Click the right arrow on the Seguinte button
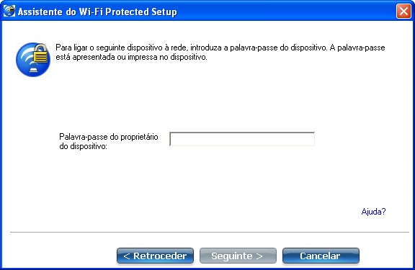Image resolution: width=415 pixels, height=270 pixels. coord(259,256)
